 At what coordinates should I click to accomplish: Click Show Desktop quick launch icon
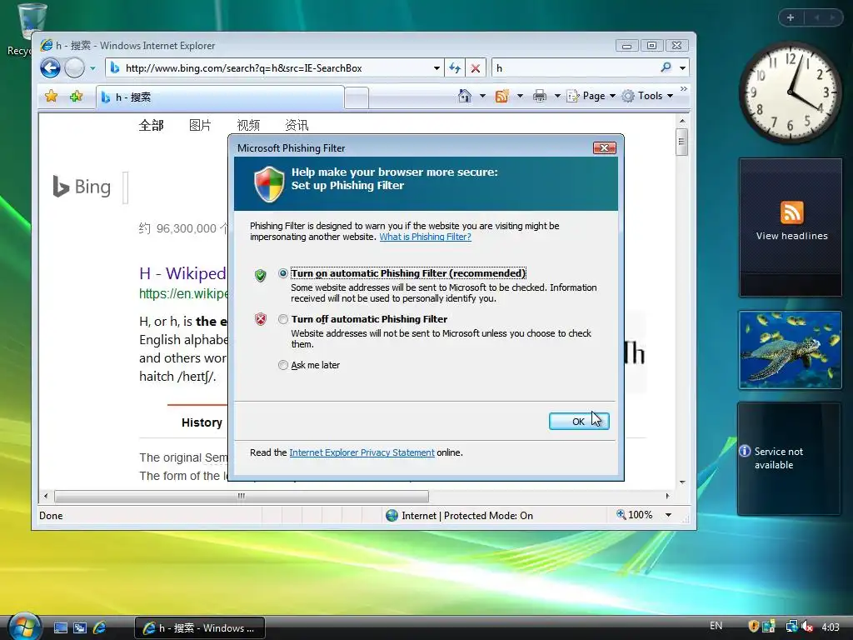coord(60,628)
